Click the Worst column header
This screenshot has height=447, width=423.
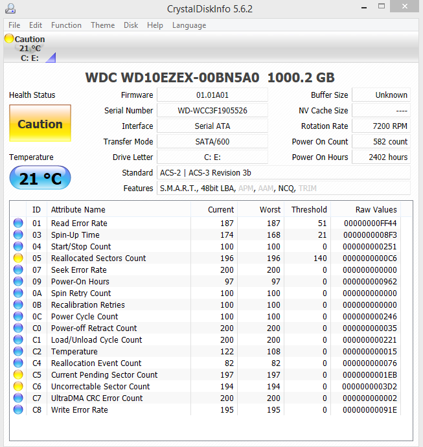pos(261,209)
